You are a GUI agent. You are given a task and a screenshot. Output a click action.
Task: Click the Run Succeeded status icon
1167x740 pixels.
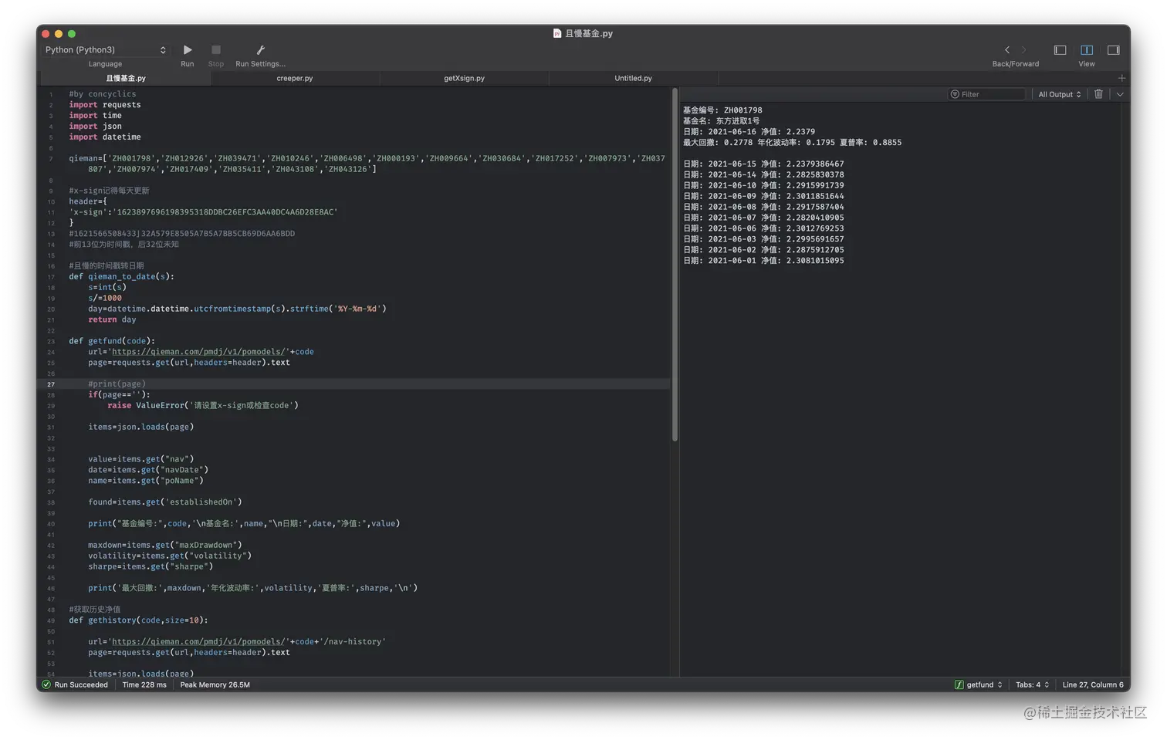click(46, 684)
